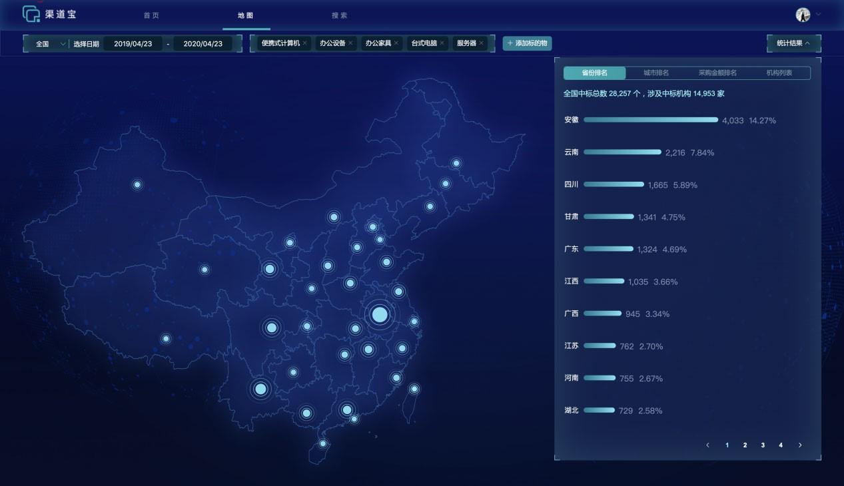Go to previous page of rankings
The height and width of the screenshot is (486, 844).
pyautogui.click(x=707, y=445)
